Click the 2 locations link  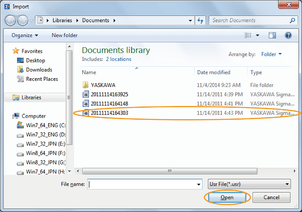point(119,59)
